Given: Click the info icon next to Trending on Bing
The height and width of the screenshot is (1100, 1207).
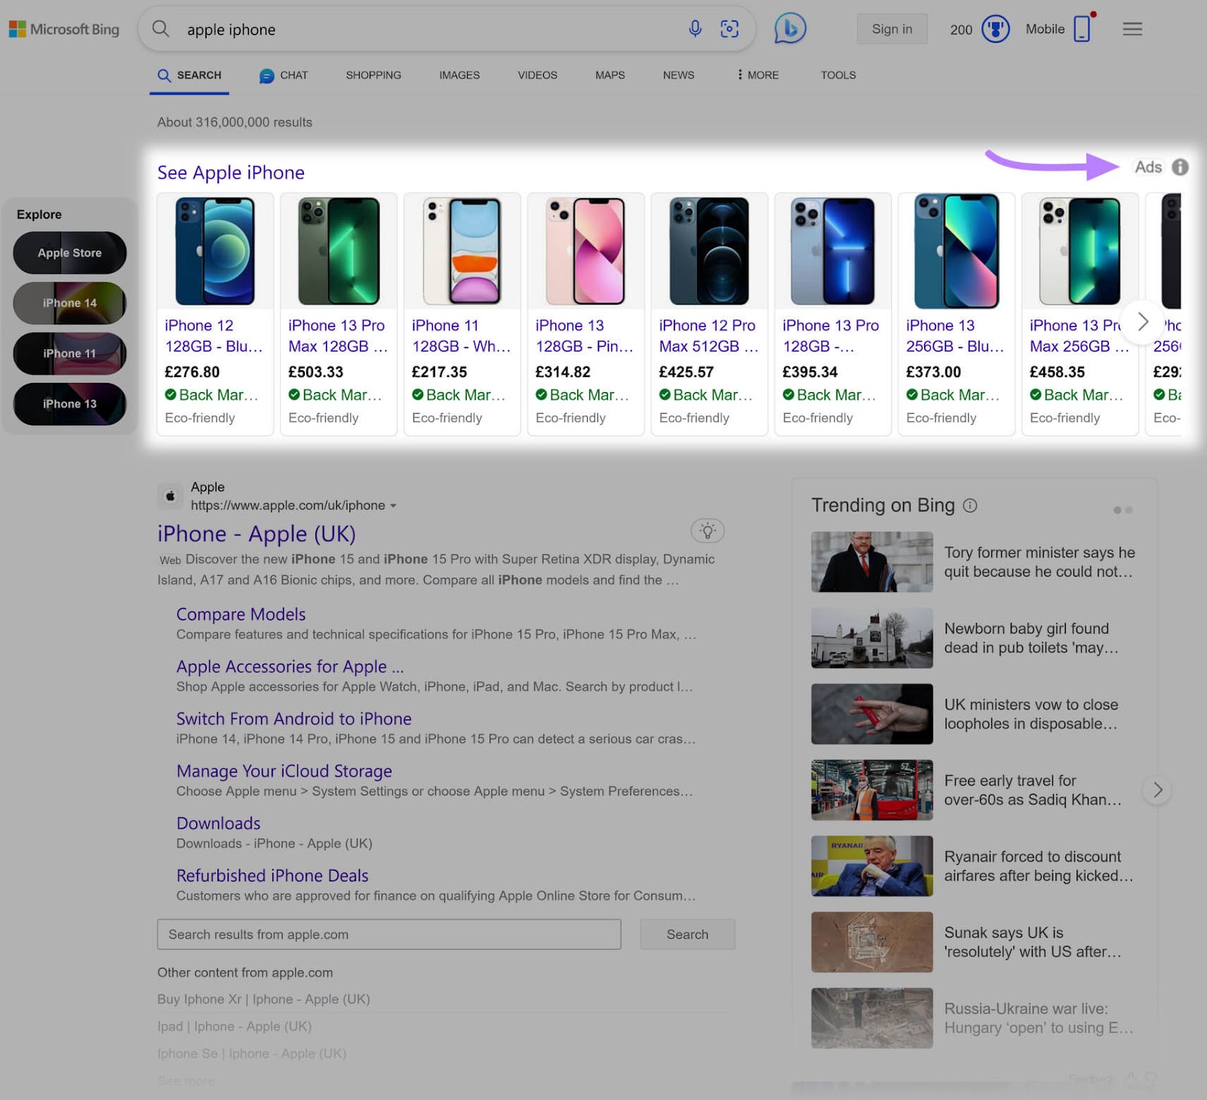Looking at the screenshot, I should pos(971,507).
